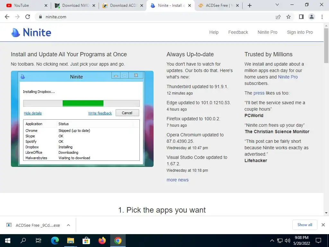Image resolution: width=329 pixels, height=247 pixels.
Task: Click the padlock site info icon
Action: (40, 17)
